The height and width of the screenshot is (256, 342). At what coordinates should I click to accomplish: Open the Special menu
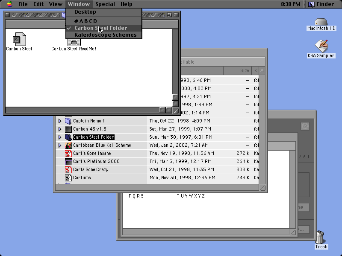105,4
